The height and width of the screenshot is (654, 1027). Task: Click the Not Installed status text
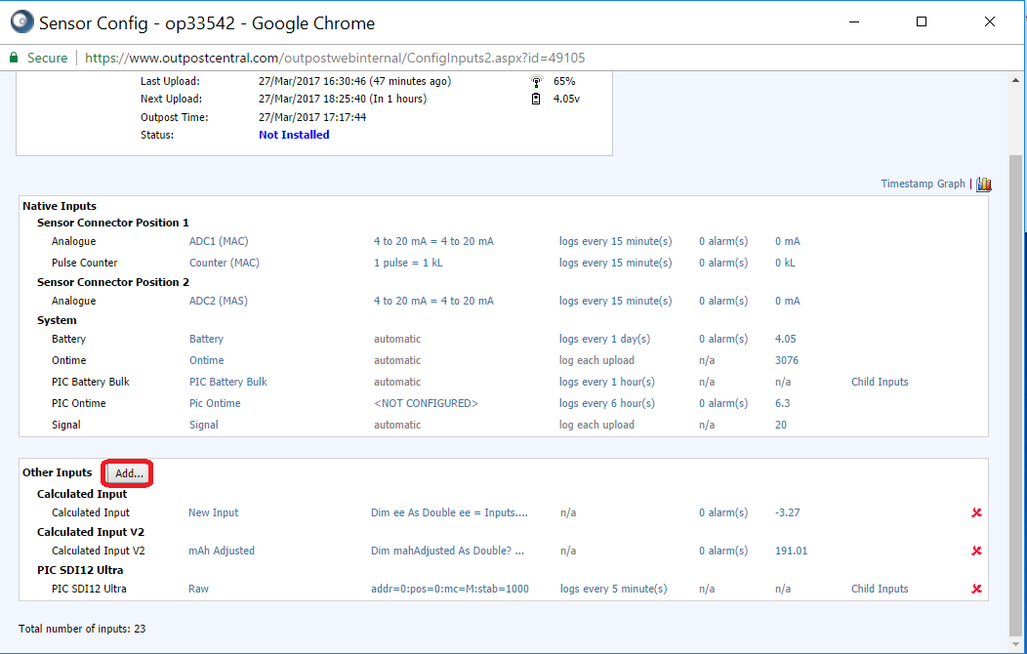tap(294, 135)
